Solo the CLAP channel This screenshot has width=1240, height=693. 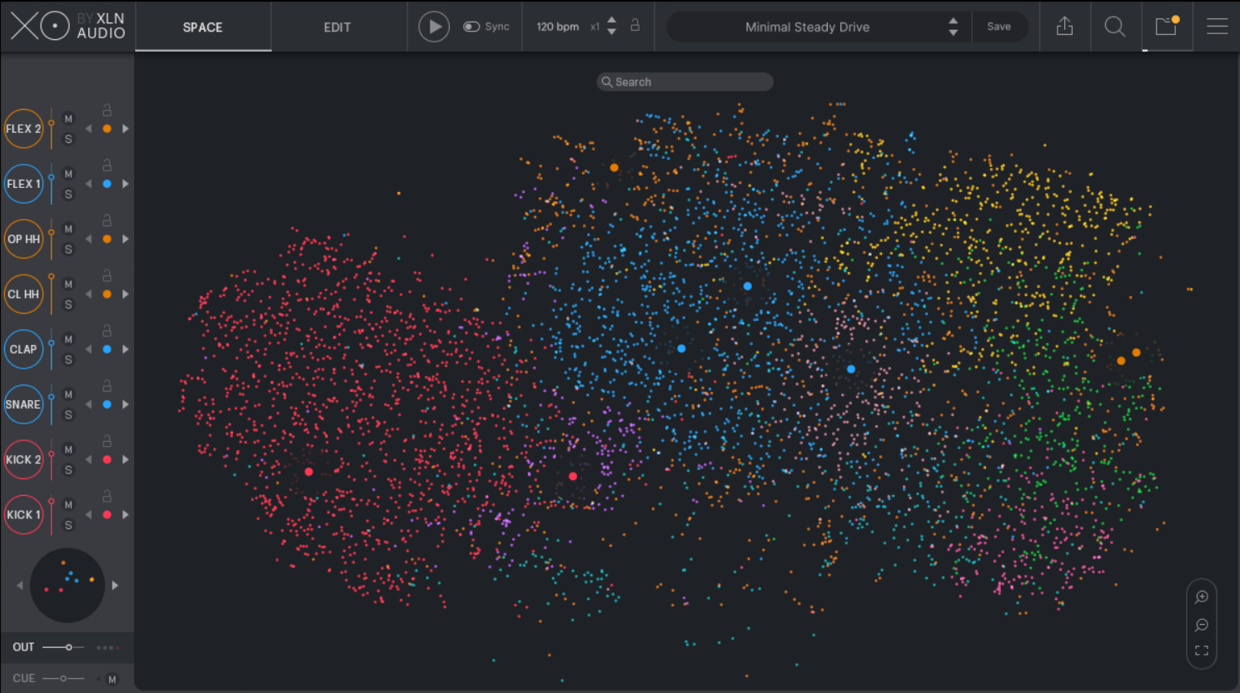68,359
